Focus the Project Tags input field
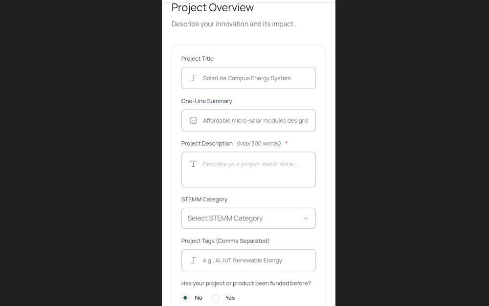The height and width of the screenshot is (306, 489). (254, 261)
